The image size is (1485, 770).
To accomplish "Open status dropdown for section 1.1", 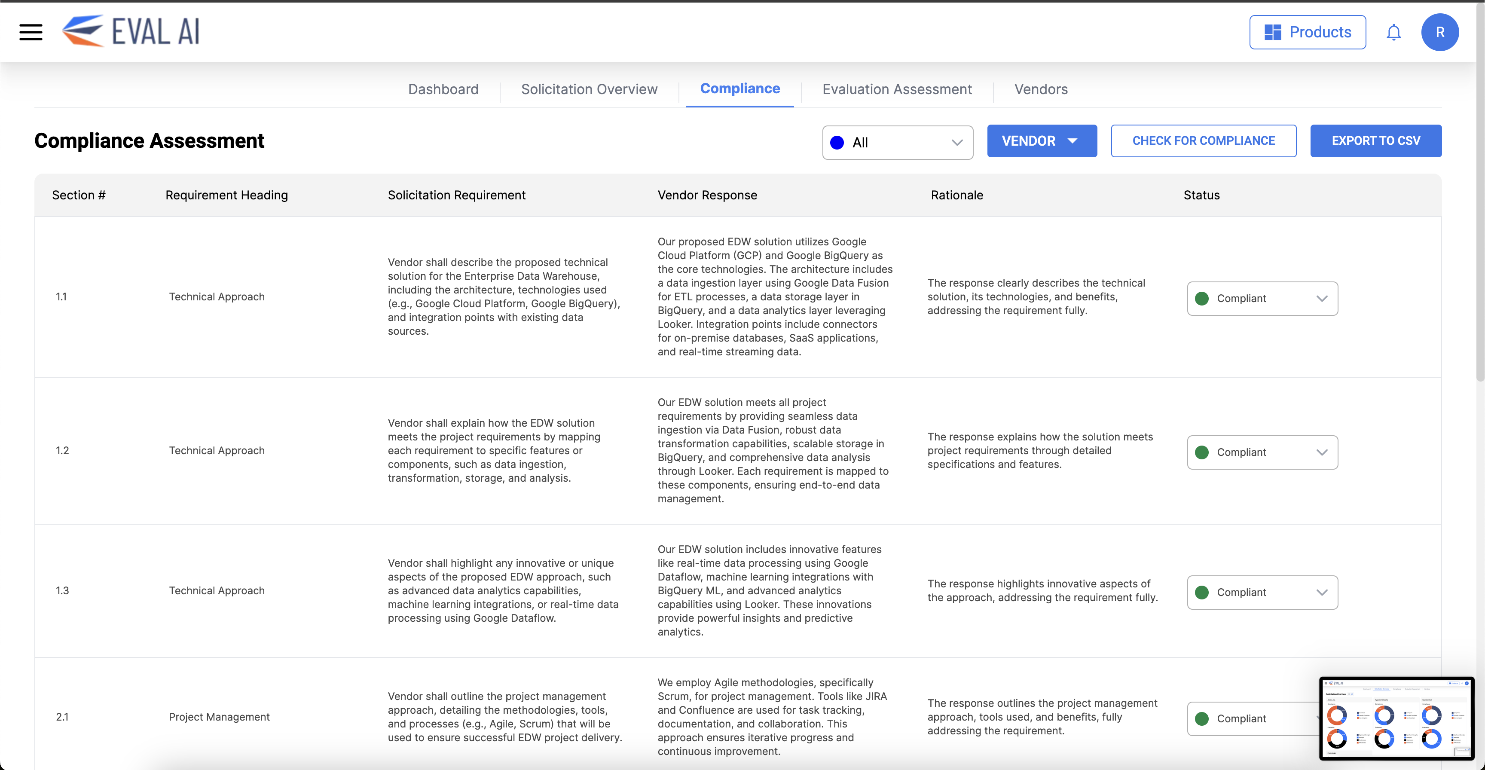I will 1262,299.
